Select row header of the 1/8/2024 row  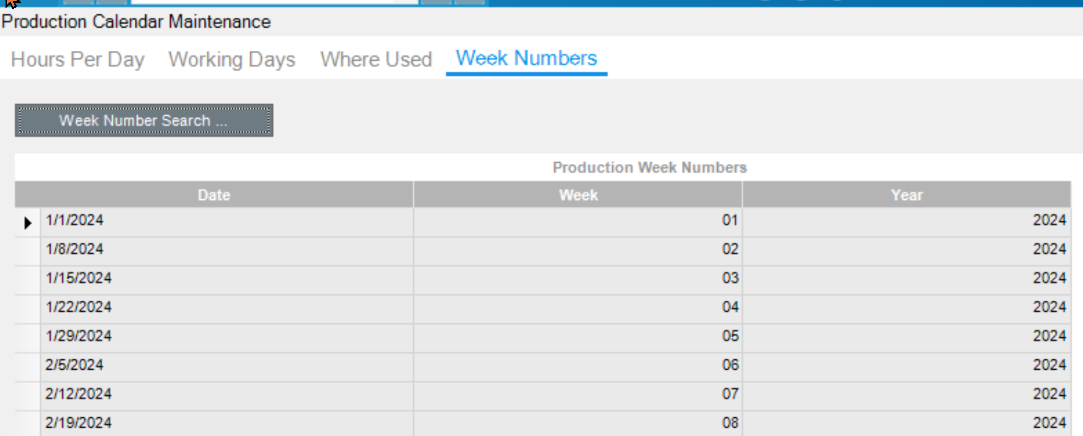click(28, 252)
